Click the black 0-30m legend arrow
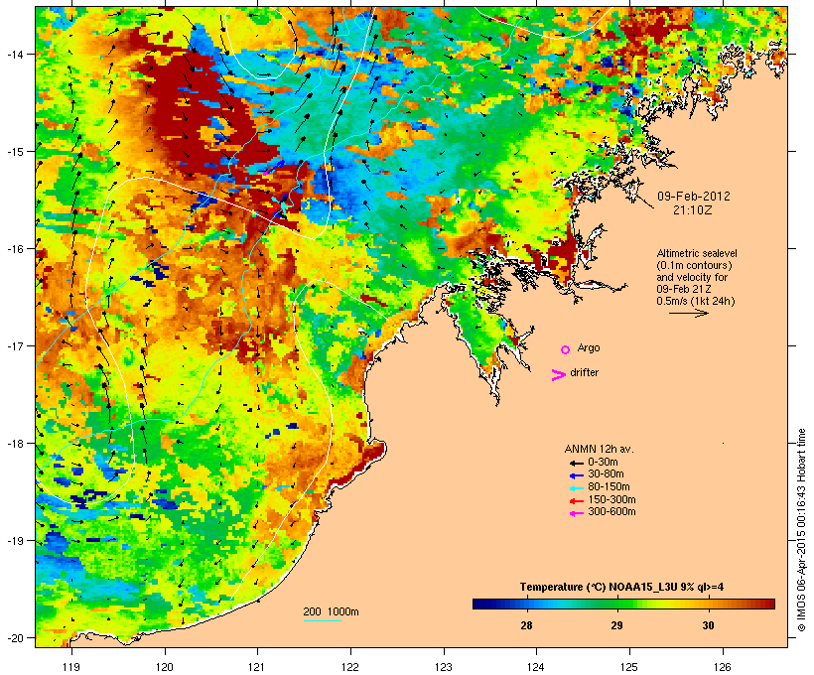Screen dimensions: 814x675 (576, 464)
